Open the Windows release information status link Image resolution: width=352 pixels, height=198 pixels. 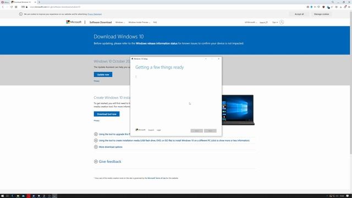pyautogui.click(x=156, y=43)
